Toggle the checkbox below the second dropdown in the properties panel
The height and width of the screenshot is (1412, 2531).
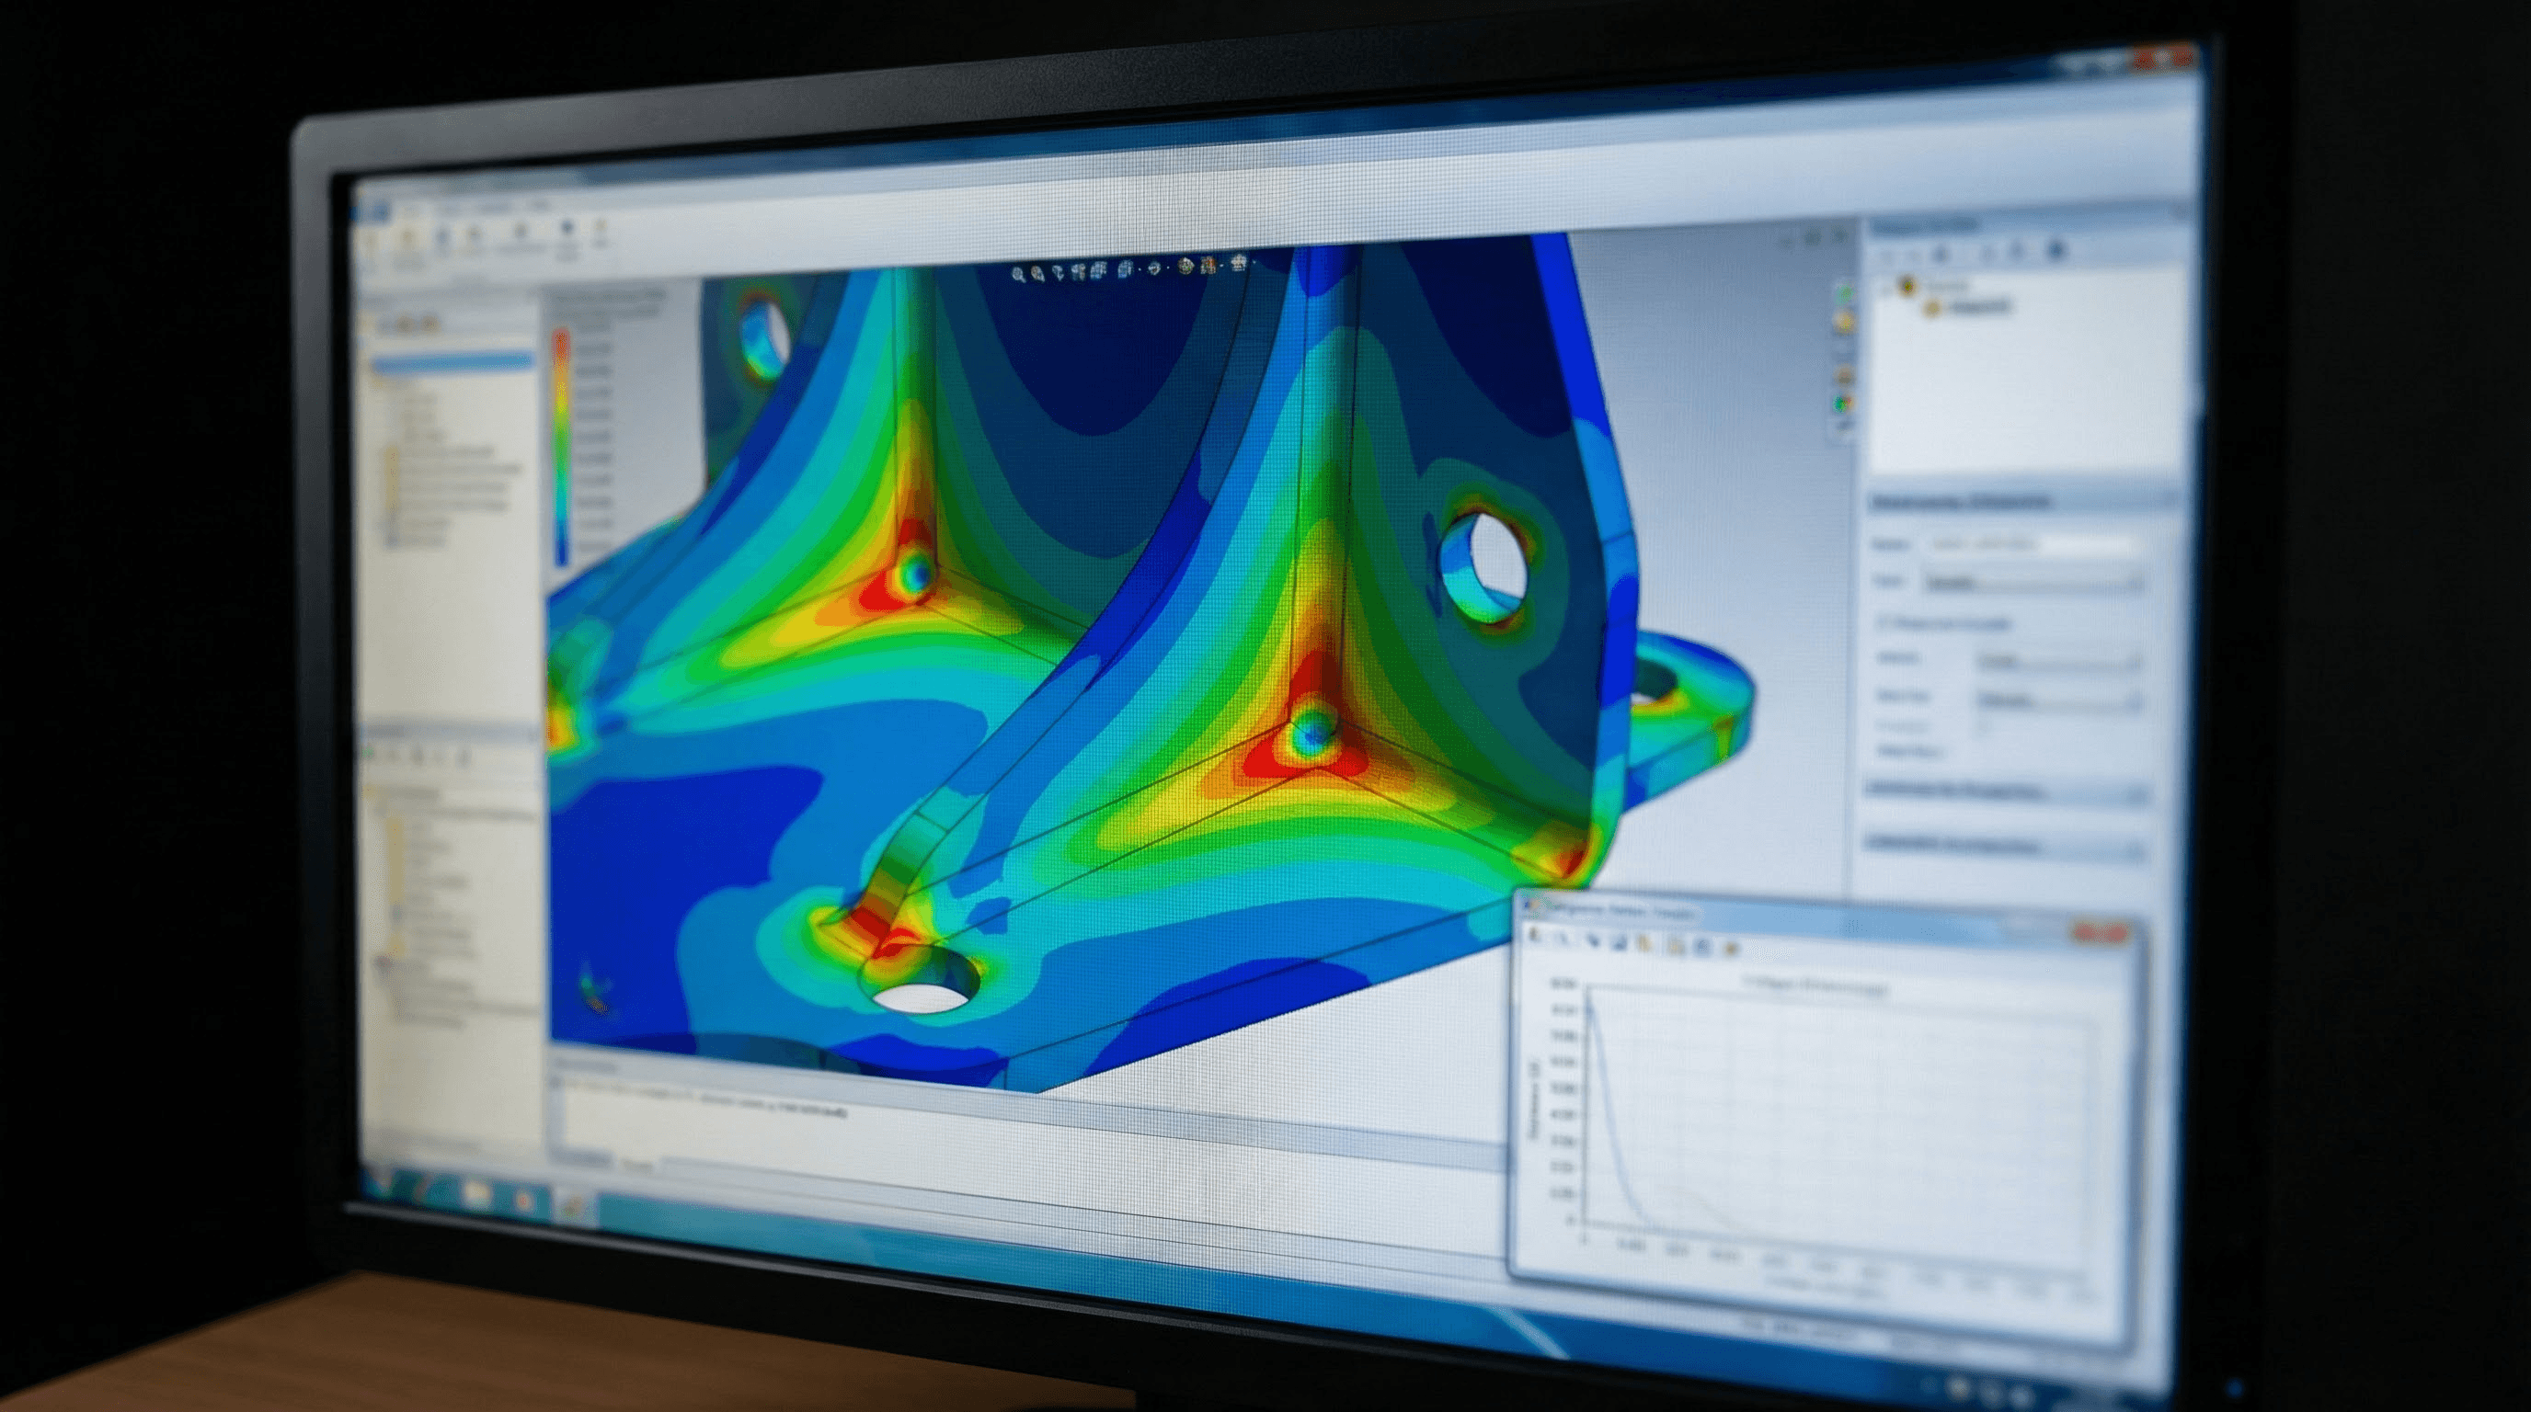1882,623
